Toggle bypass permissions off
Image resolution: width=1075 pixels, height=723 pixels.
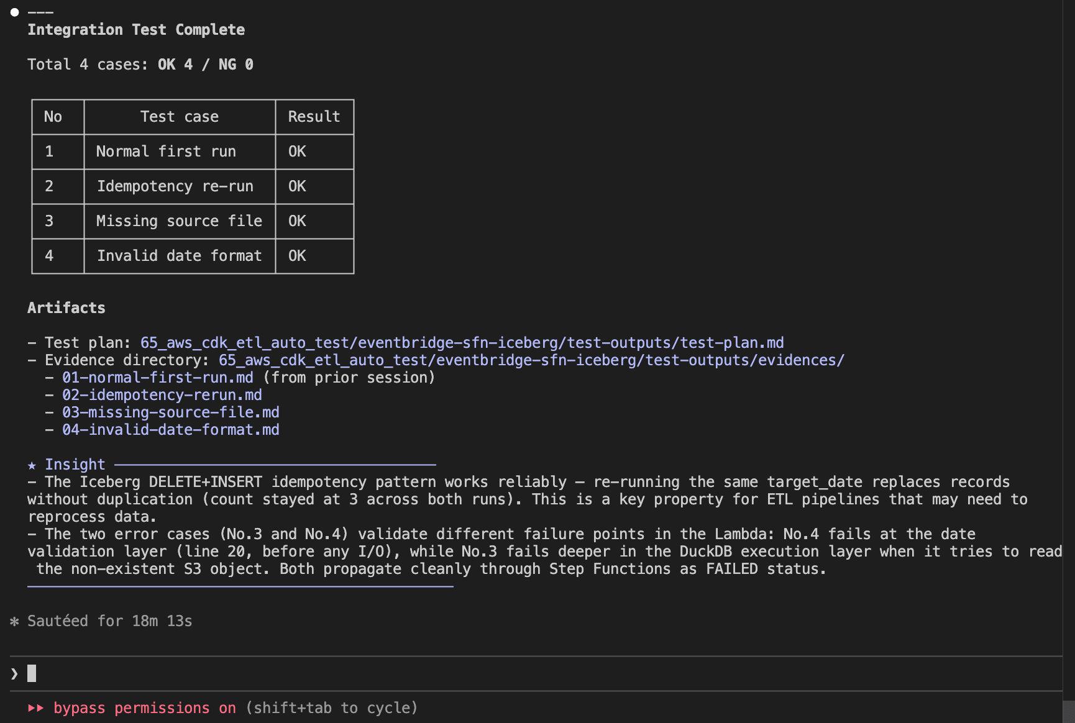pos(144,707)
